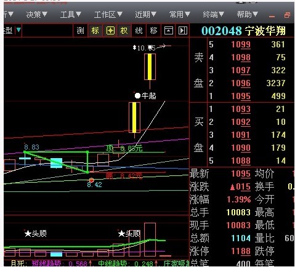Toggle the 权 adjustment button
Viewport: 295px width, 267px height.
pyautogui.click(x=124, y=31)
